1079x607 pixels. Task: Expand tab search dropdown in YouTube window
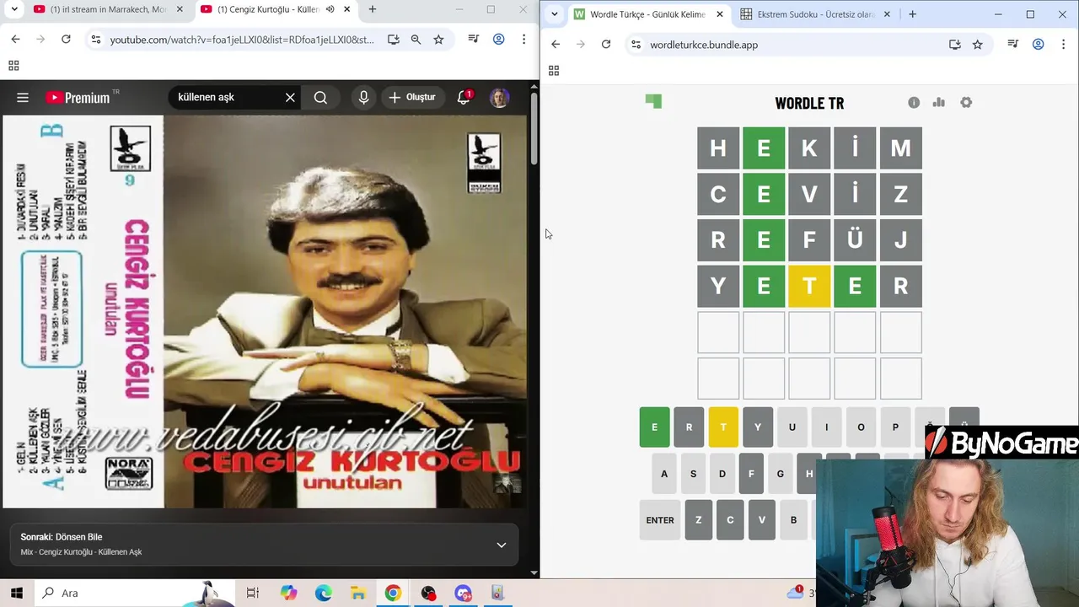14,9
